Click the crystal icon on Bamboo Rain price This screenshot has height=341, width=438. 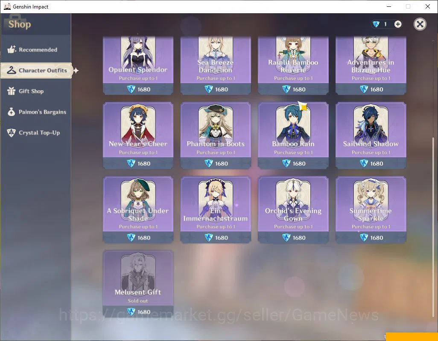[x=286, y=163]
